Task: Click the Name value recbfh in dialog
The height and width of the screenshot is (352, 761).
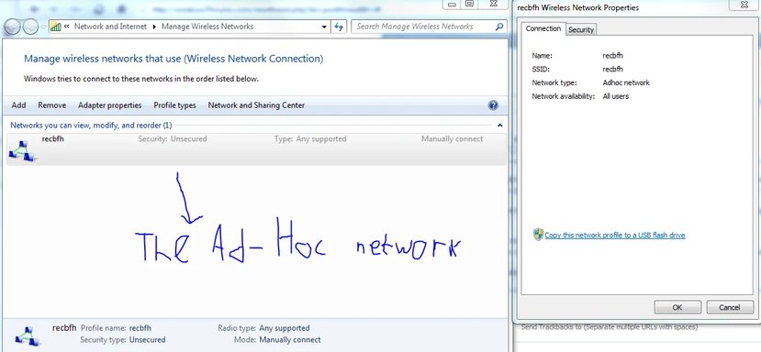Action: pos(612,56)
